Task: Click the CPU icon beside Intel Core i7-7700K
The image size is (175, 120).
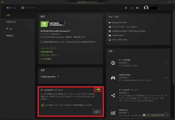Action: coord(110,31)
